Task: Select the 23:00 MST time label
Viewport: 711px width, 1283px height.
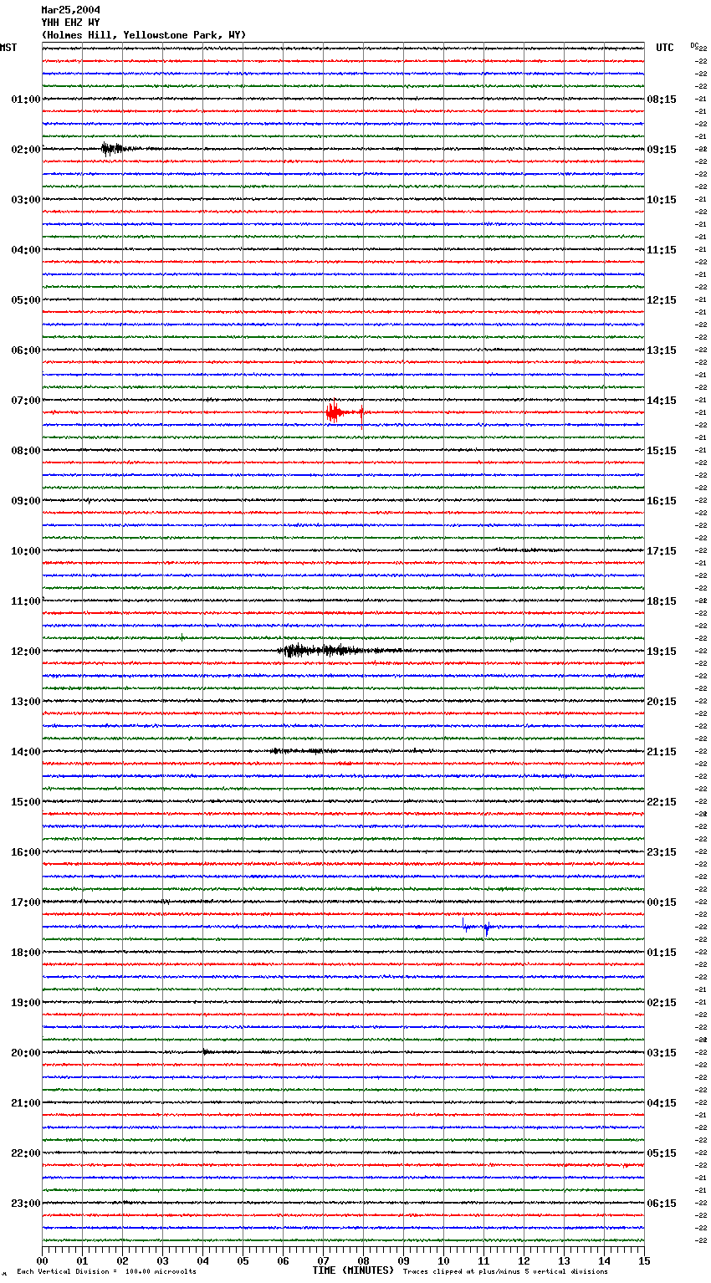Action: [26, 1204]
